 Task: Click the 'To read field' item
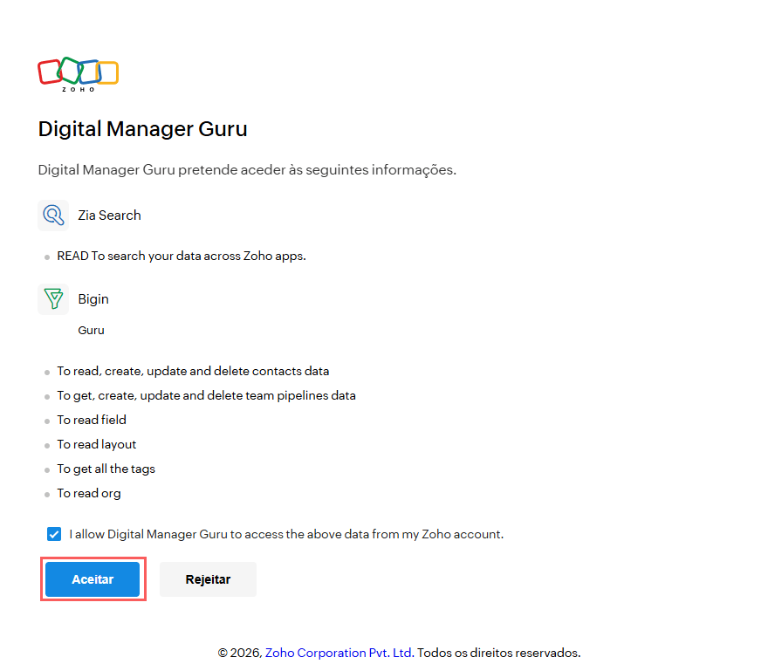coord(92,421)
